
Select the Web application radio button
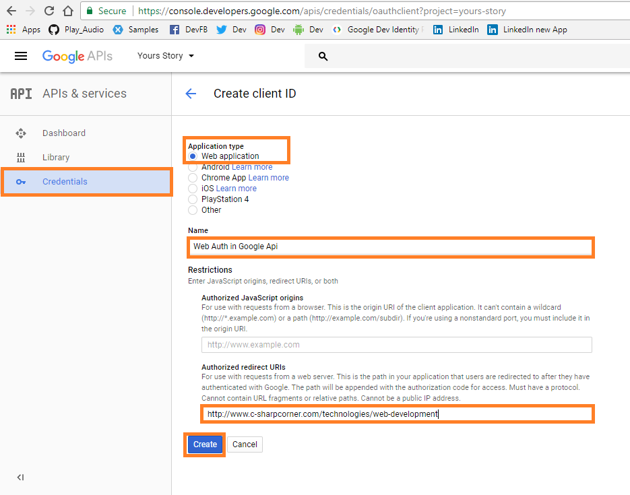[x=193, y=156]
